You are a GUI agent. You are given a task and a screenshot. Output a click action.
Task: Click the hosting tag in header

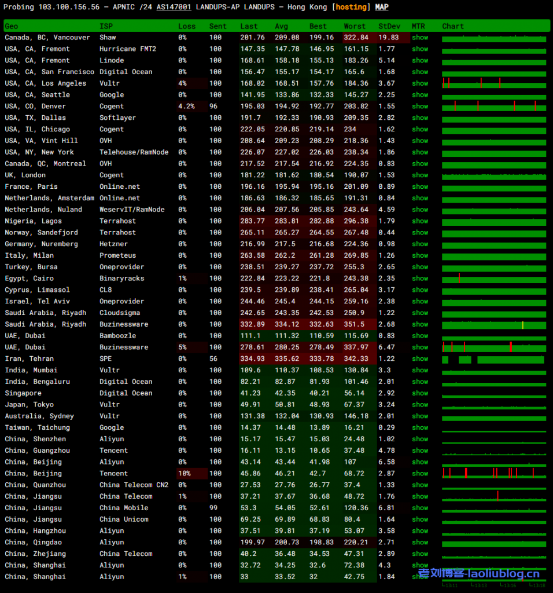click(351, 7)
